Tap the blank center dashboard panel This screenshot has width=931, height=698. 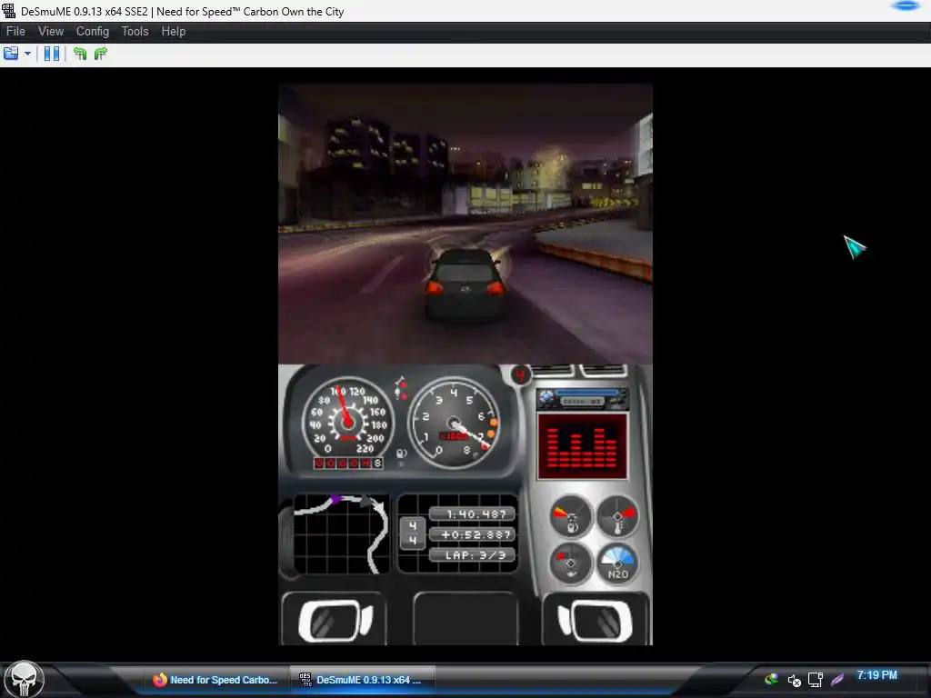pyautogui.click(x=465, y=618)
